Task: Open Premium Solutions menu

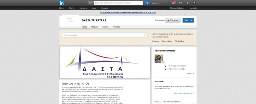Action: click(x=177, y=8)
